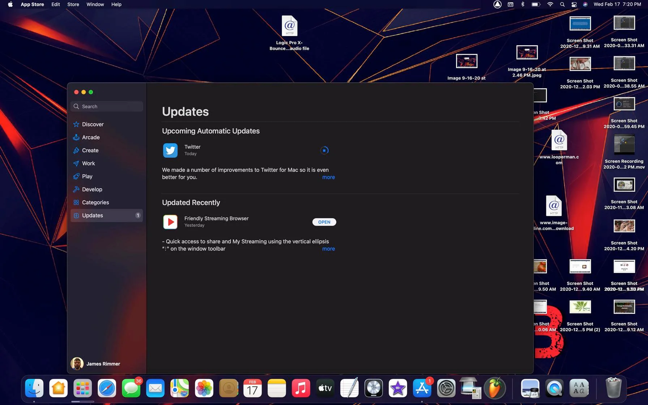Open Spotlight search in menu bar
648x405 pixels.
562,4
